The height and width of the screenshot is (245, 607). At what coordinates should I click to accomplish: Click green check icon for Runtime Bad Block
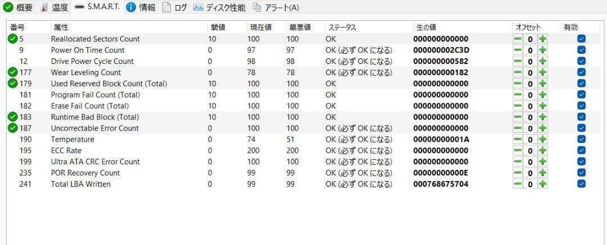(13, 117)
